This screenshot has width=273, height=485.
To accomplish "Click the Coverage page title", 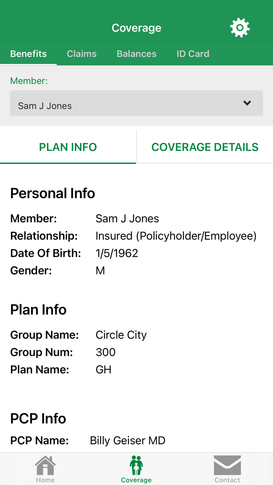I will (x=136, y=28).
